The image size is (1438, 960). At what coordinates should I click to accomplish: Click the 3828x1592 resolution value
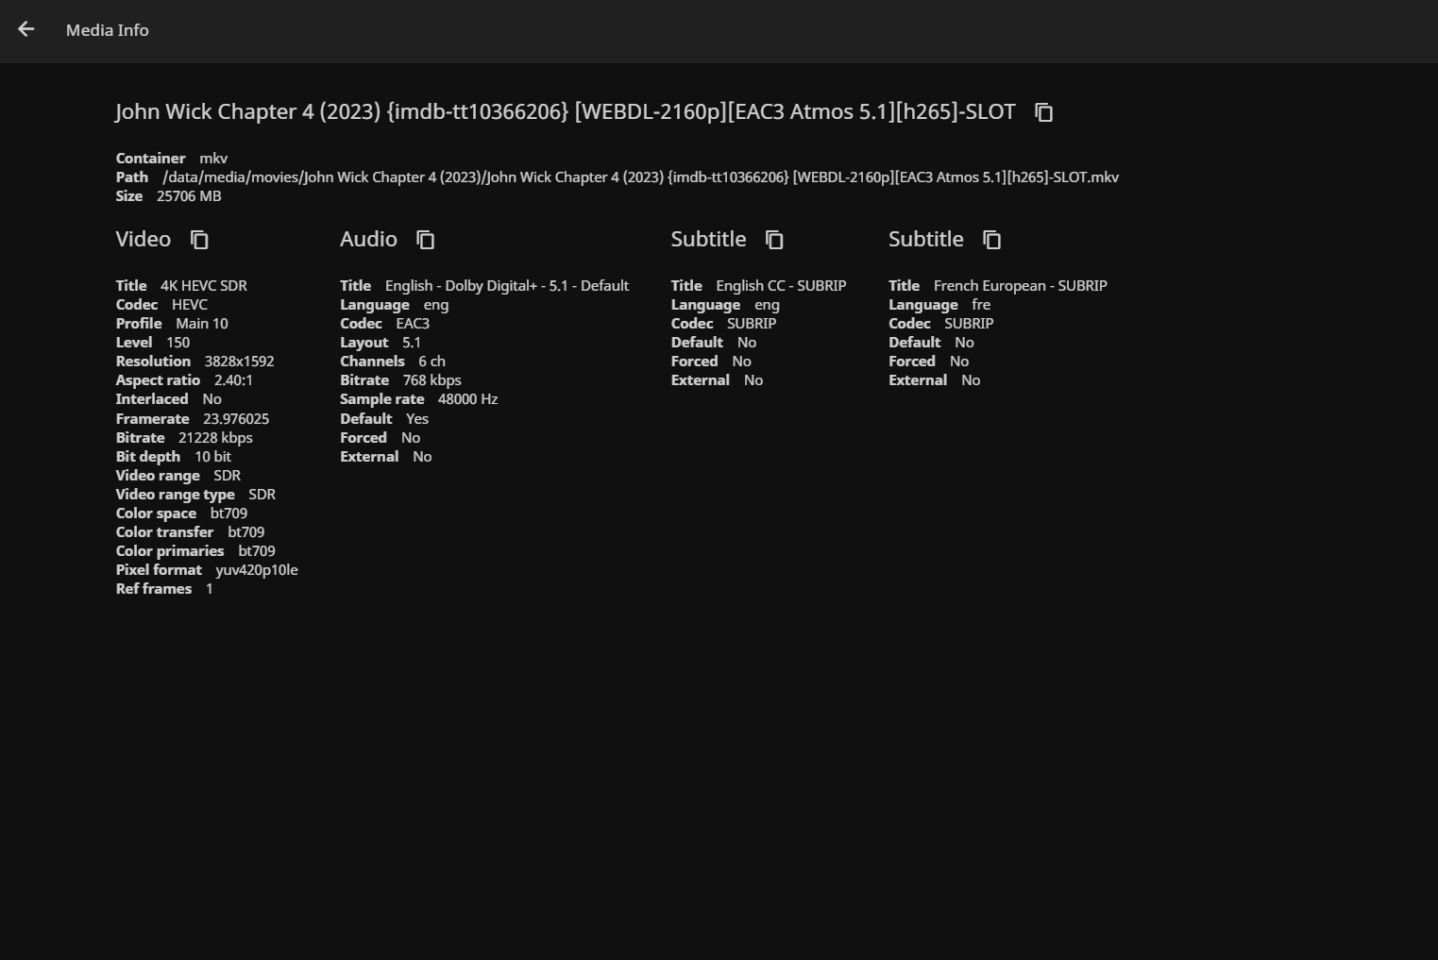click(239, 362)
